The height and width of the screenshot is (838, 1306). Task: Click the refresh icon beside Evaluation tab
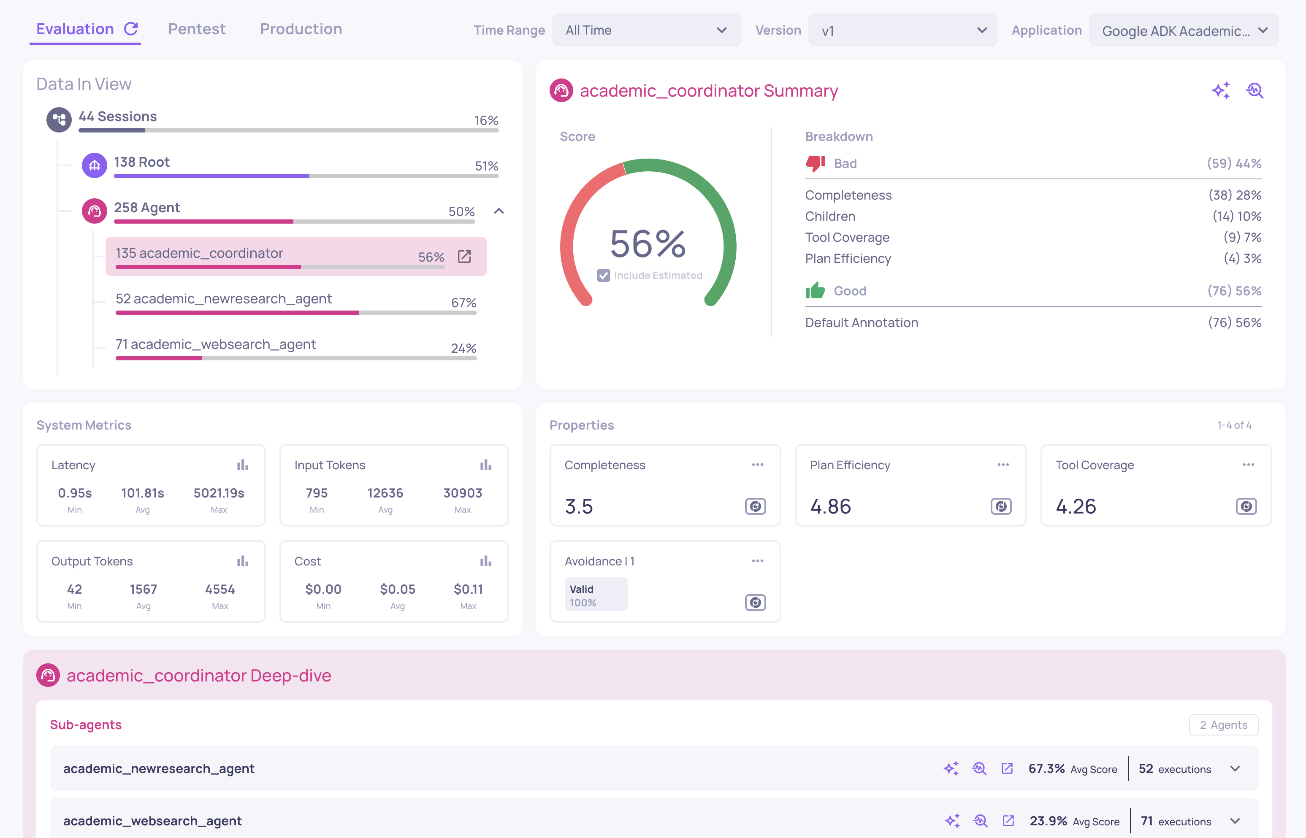coord(131,29)
